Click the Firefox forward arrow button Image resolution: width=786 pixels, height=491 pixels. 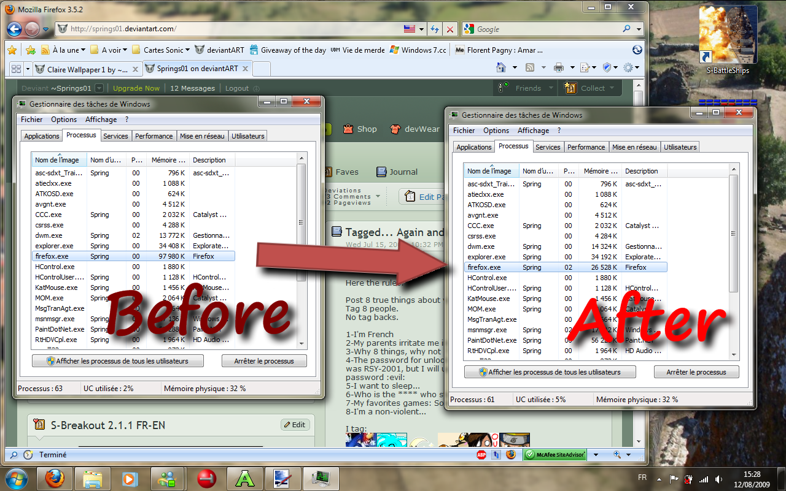(x=32, y=29)
